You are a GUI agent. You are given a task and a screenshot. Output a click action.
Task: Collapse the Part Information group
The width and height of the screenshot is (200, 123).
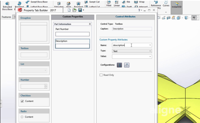[90, 24]
